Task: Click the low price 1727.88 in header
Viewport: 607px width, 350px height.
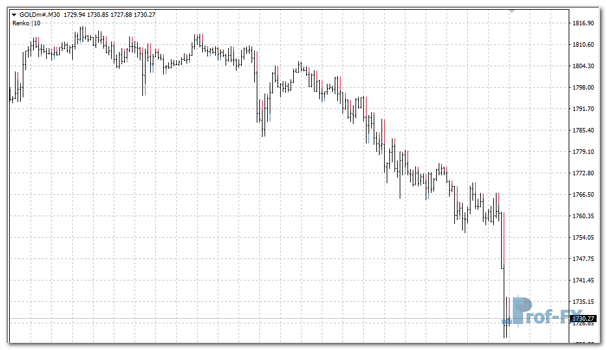Action: pyautogui.click(x=121, y=14)
